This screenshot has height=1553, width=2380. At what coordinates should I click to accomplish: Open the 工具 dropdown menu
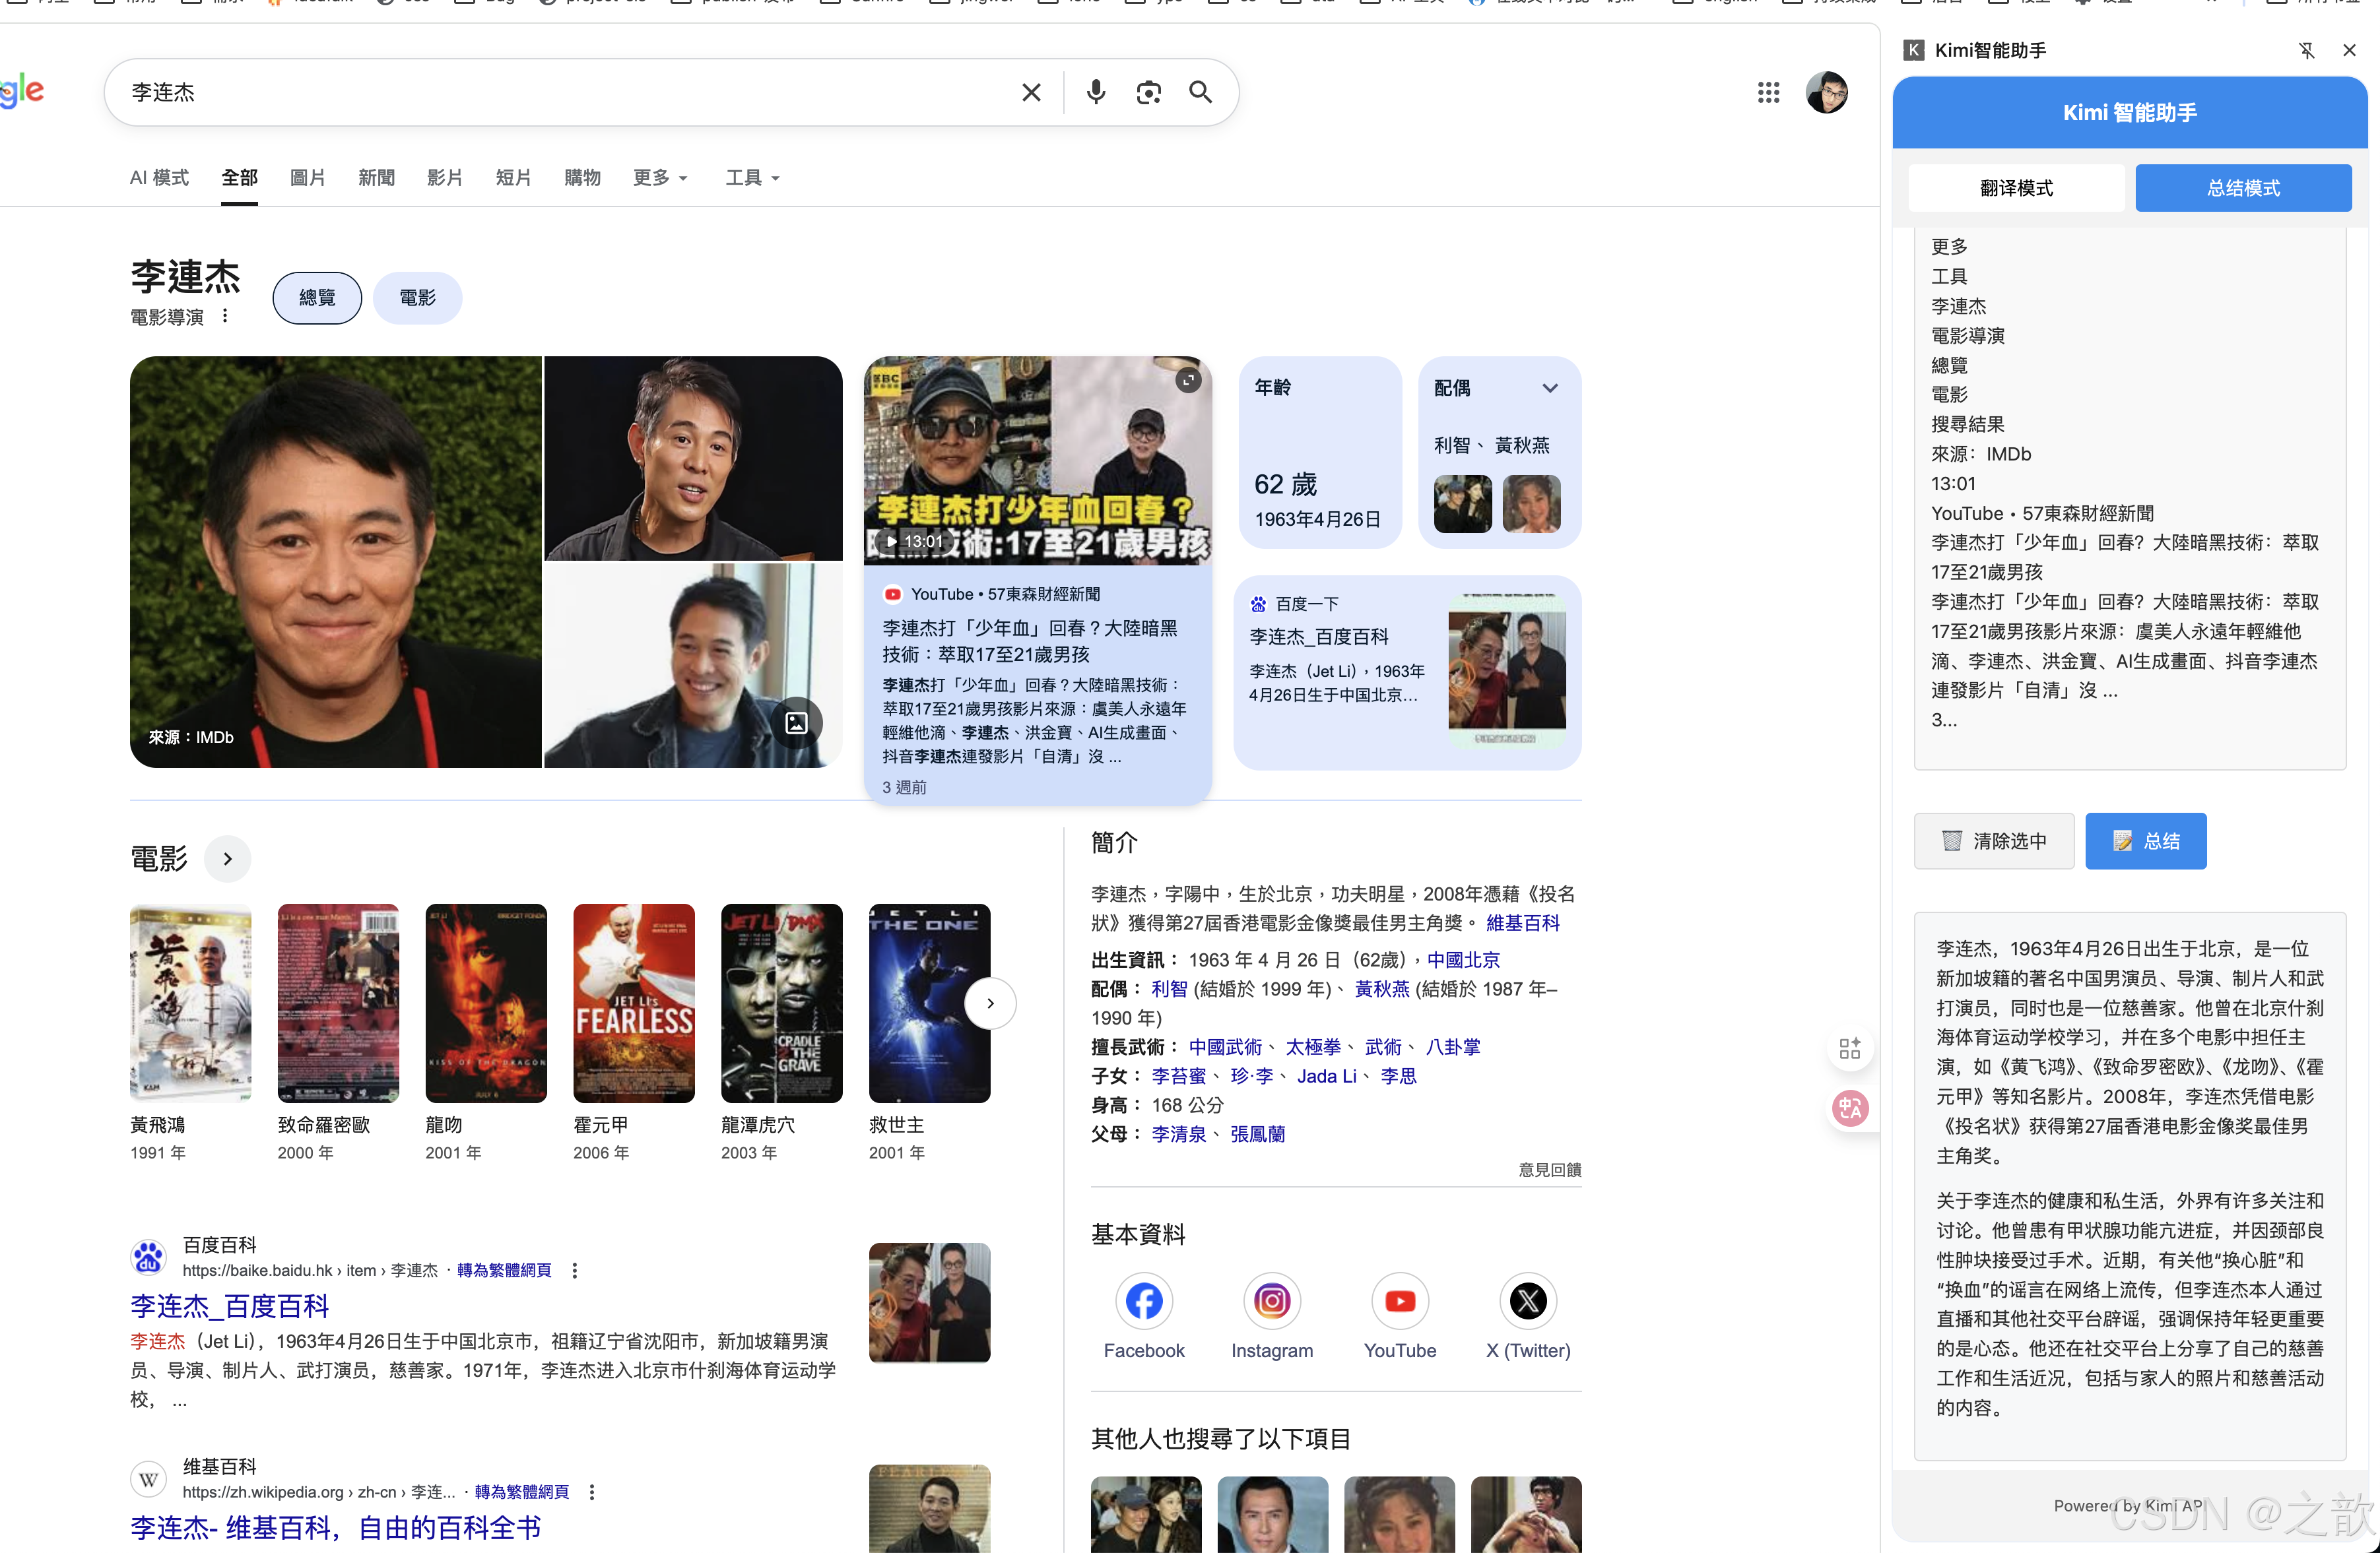(752, 178)
